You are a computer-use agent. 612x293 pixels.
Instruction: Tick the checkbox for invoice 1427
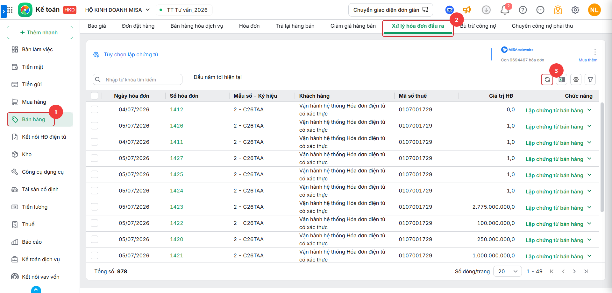click(x=94, y=158)
